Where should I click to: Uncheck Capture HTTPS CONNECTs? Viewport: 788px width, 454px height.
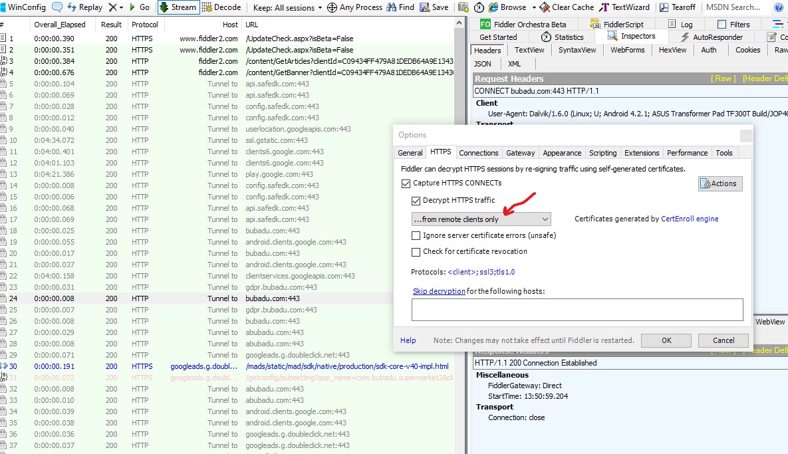[406, 183]
